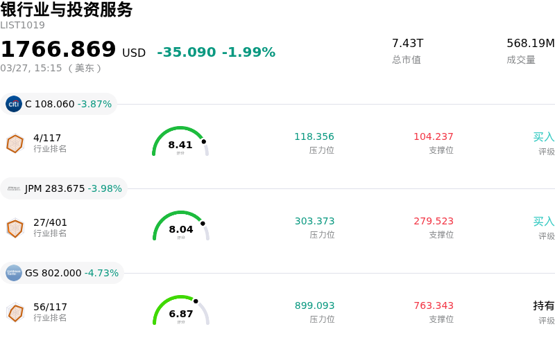Viewport: 555px width, 338px height.
Task: Click GS's 持有 rating label
Action: click(543, 306)
